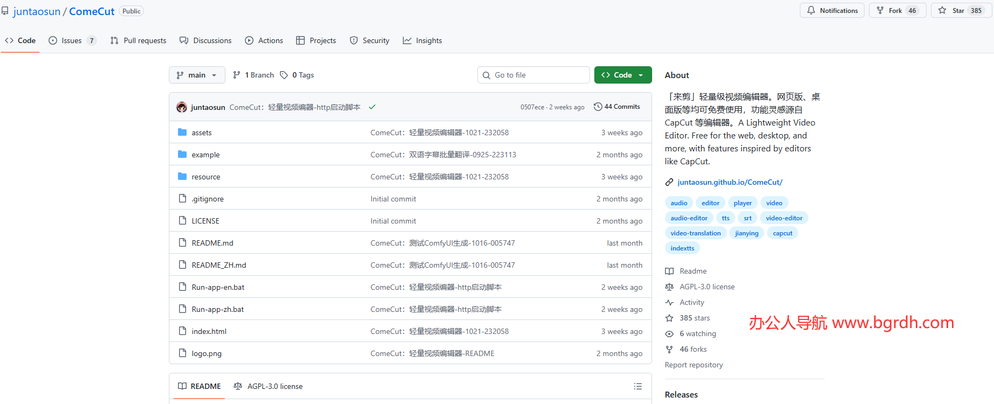
Task: Open the Insights tab
Action: tap(422, 40)
